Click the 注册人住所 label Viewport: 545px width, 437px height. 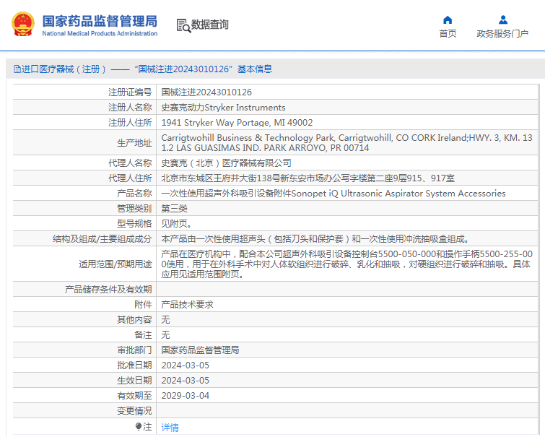coord(130,123)
